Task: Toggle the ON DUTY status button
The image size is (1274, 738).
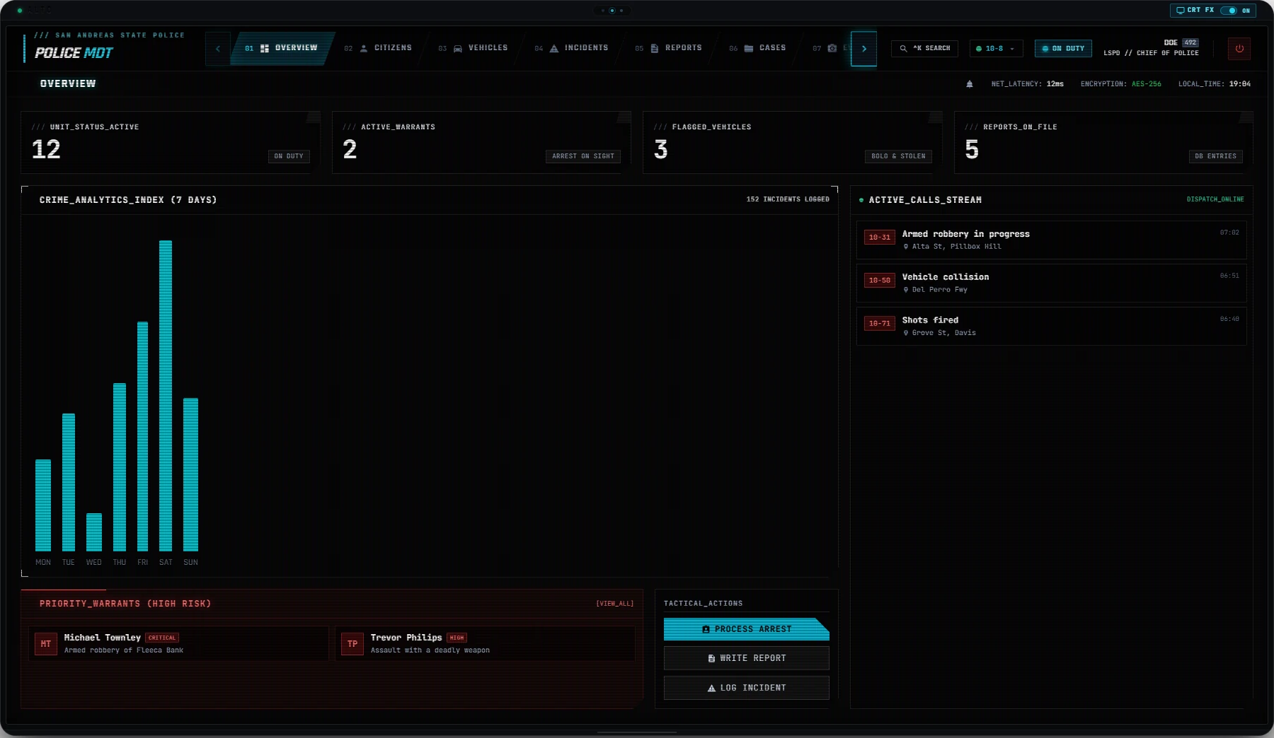Action: (x=1063, y=49)
